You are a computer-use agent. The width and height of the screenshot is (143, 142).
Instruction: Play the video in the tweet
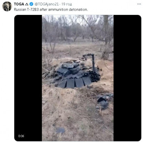78,78
